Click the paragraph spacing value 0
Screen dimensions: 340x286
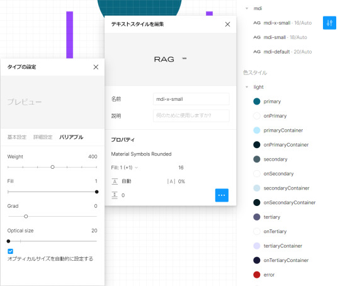tap(123, 195)
